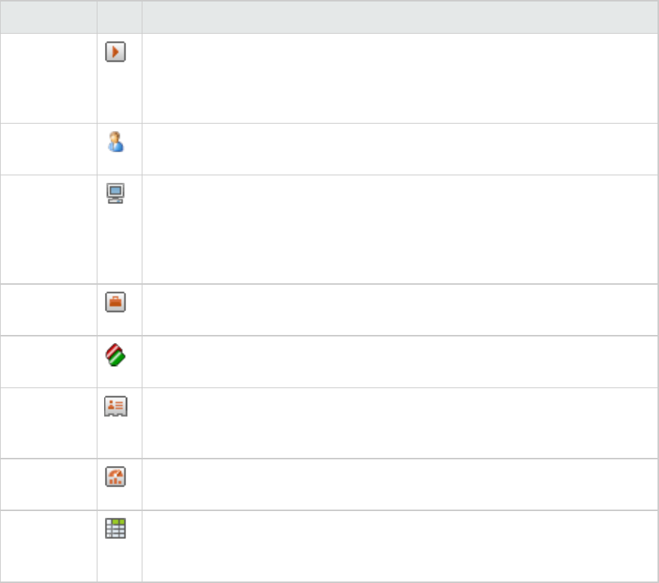Viewport: 659px width, 583px height.
Task: Click the description cell beside the play arrow icon
Action: point(400,78)
